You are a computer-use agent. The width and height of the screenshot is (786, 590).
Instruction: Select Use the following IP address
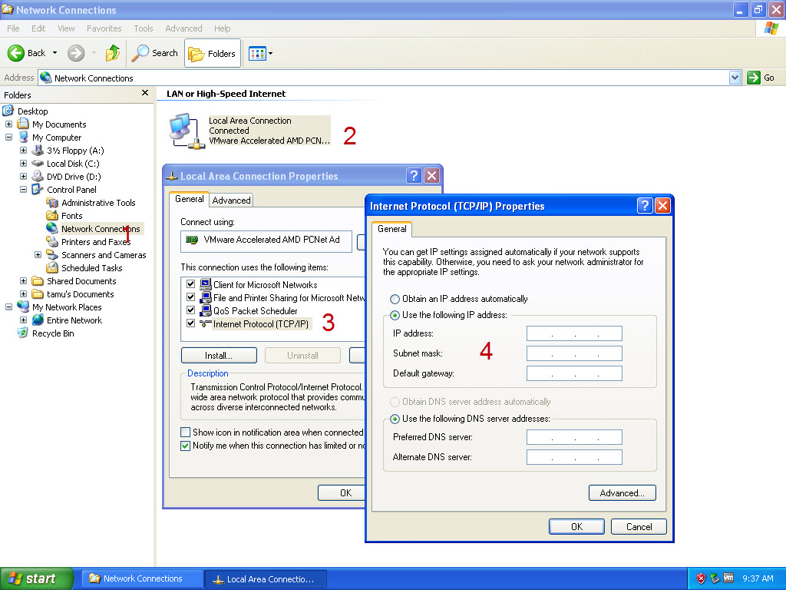click(395, 315)
